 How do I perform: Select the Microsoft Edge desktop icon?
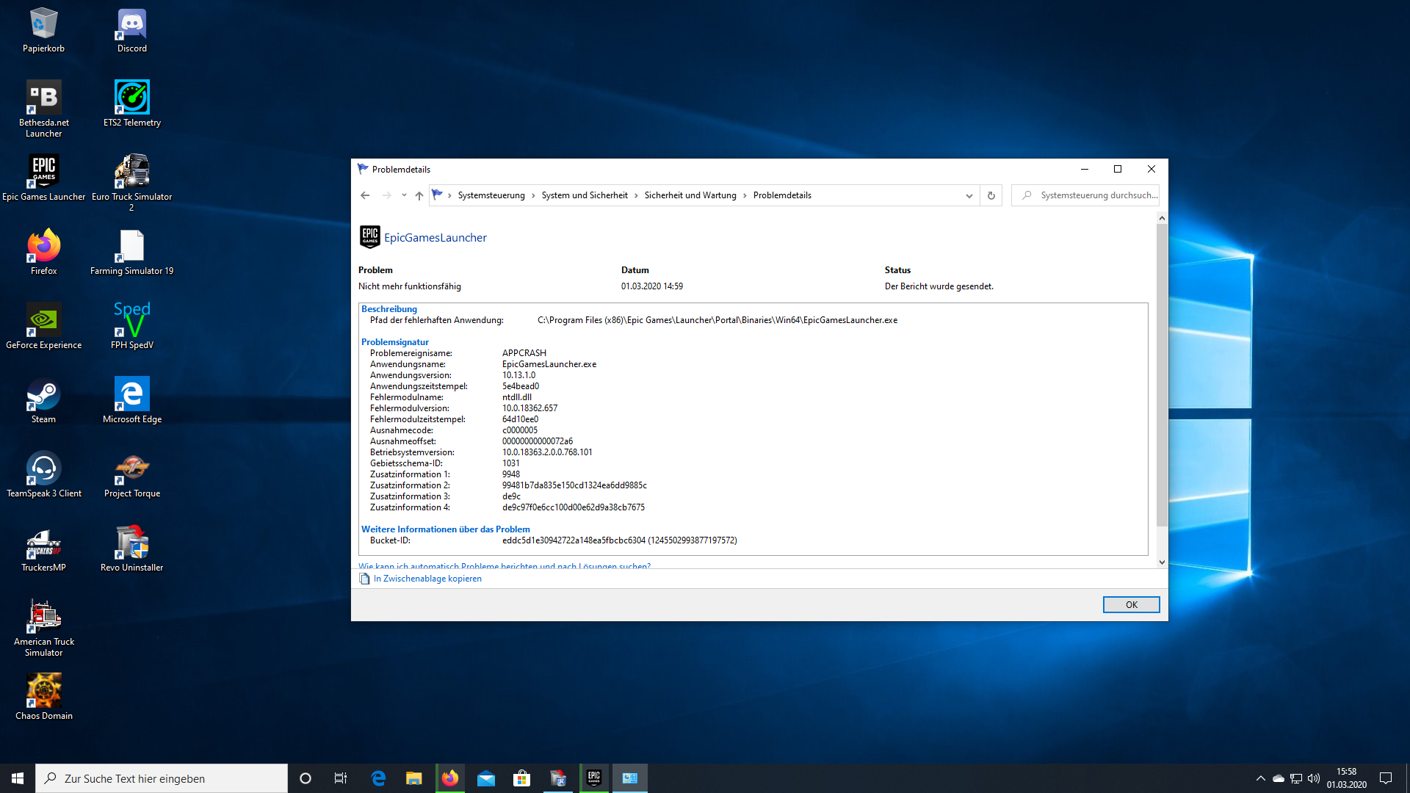pos(132,400)
